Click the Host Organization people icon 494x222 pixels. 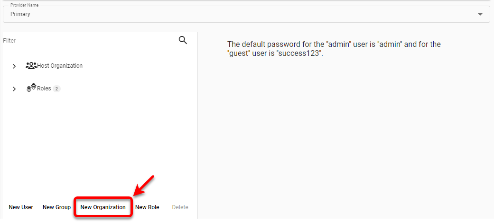pyautogui.click(x=31, y=66)
